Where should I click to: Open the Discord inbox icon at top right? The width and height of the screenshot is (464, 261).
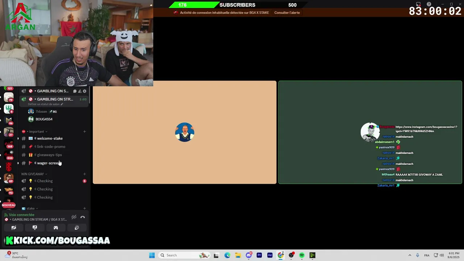pyautogui.click(x=418, y=4)
